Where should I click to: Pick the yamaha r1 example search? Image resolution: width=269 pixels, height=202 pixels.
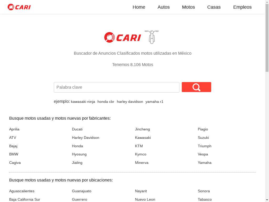pyautogui.click(x=154, y=102)
